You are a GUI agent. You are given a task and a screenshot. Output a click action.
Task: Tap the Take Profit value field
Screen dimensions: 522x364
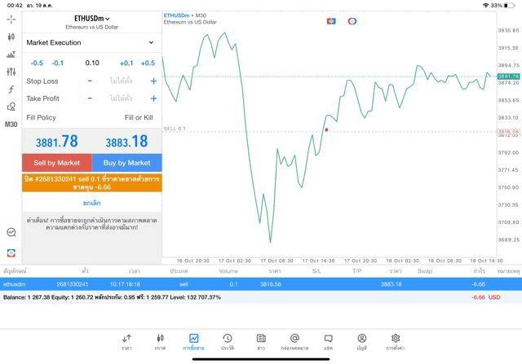coord(121,99)
